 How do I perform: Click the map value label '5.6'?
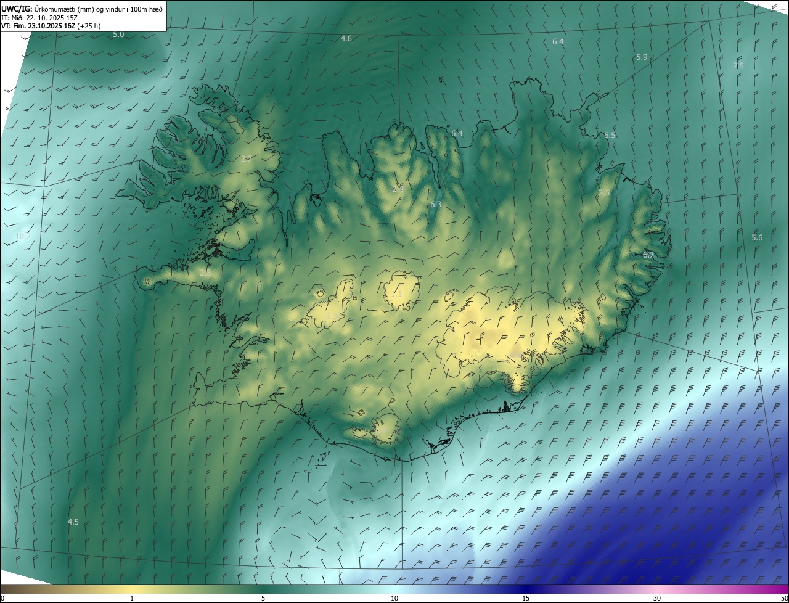pos(757,238)
